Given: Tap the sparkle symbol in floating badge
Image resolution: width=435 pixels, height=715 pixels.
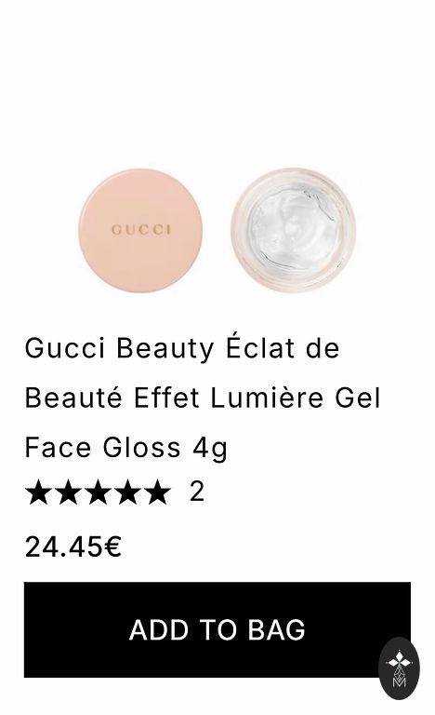Looking at the screenshot, I should 399,661.
